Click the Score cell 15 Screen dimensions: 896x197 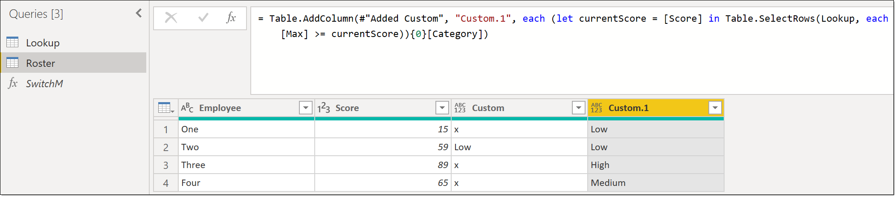pos(383,129)
